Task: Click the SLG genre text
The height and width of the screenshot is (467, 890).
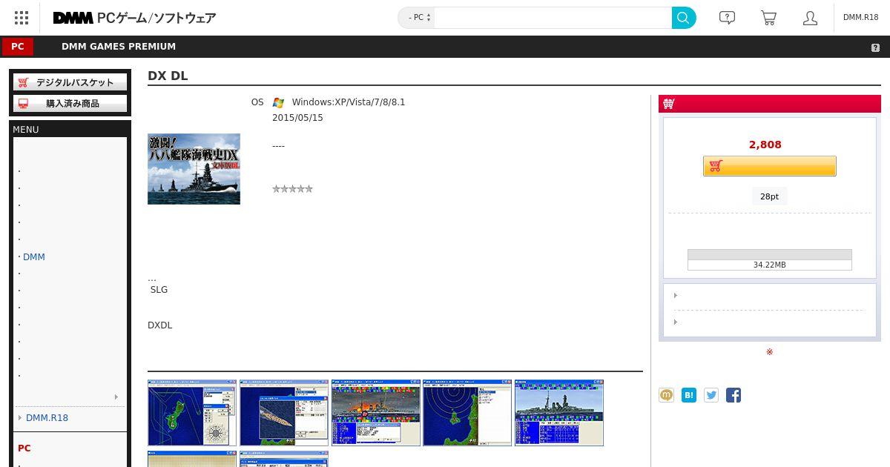Action: 159,290
